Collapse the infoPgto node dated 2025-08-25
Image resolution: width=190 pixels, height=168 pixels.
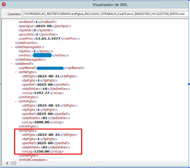coord(15,131)
